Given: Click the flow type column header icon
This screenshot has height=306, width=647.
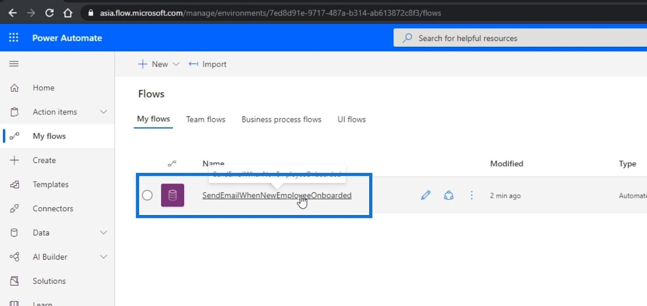Looking at the screenshot, I should [172, 163].
